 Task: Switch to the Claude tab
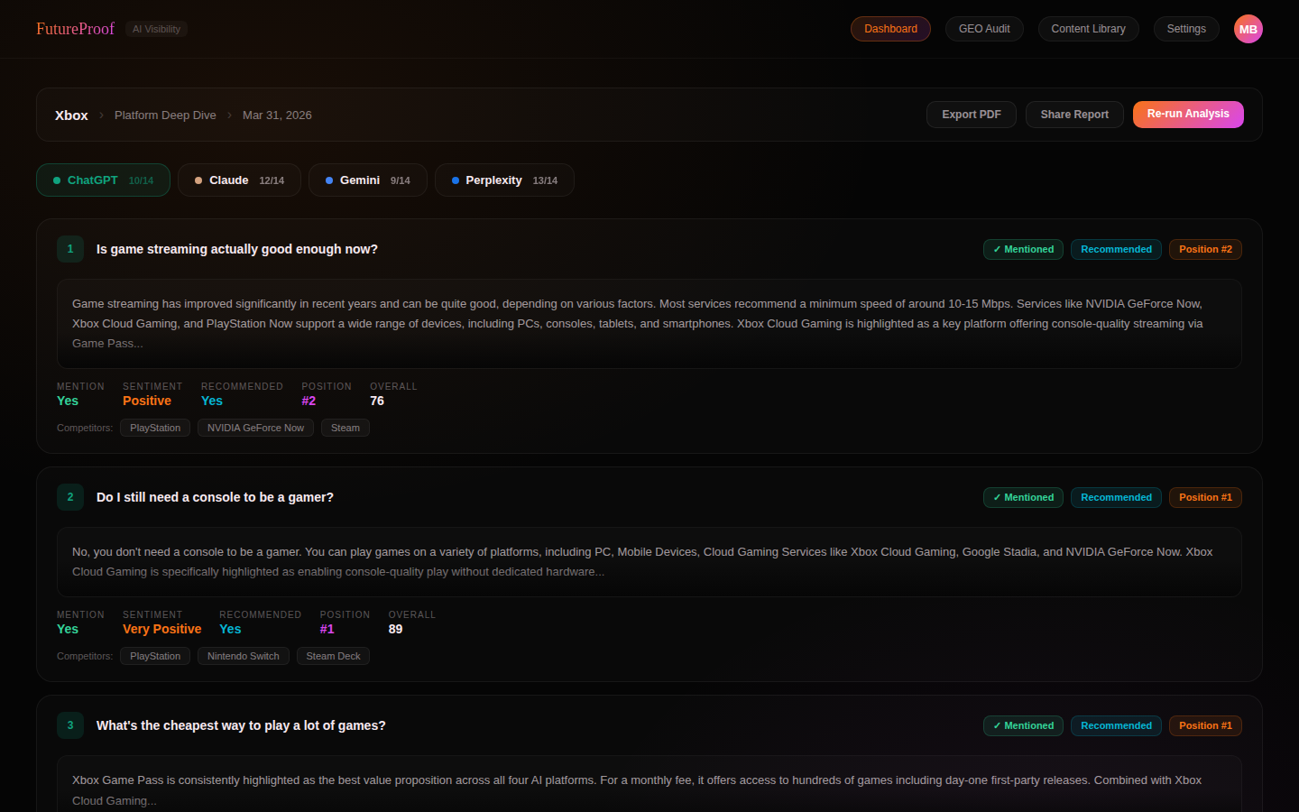tap(239, 180)
